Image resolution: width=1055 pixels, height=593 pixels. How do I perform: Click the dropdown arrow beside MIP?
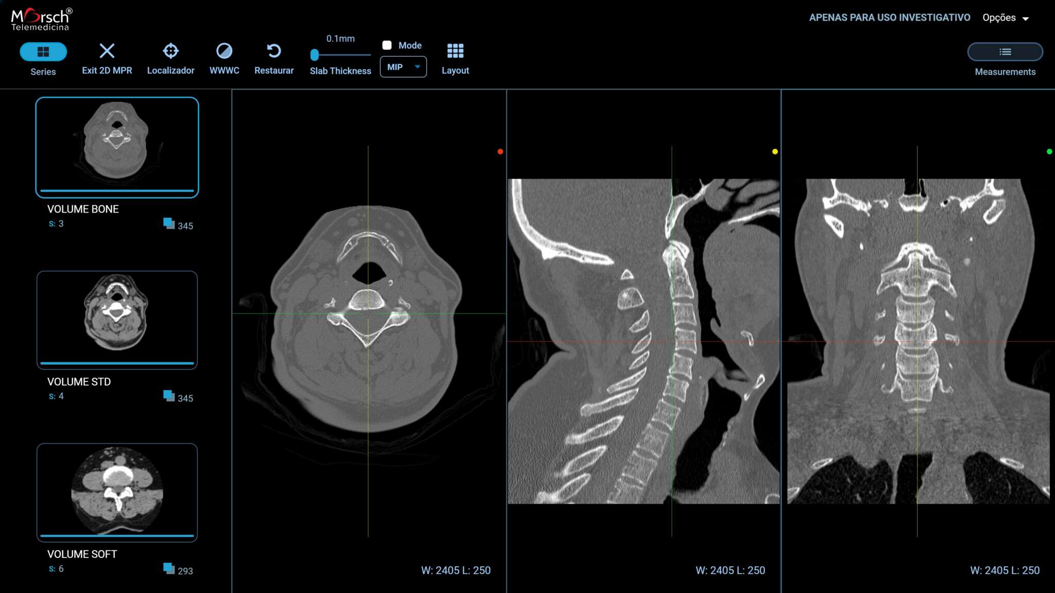417,67
